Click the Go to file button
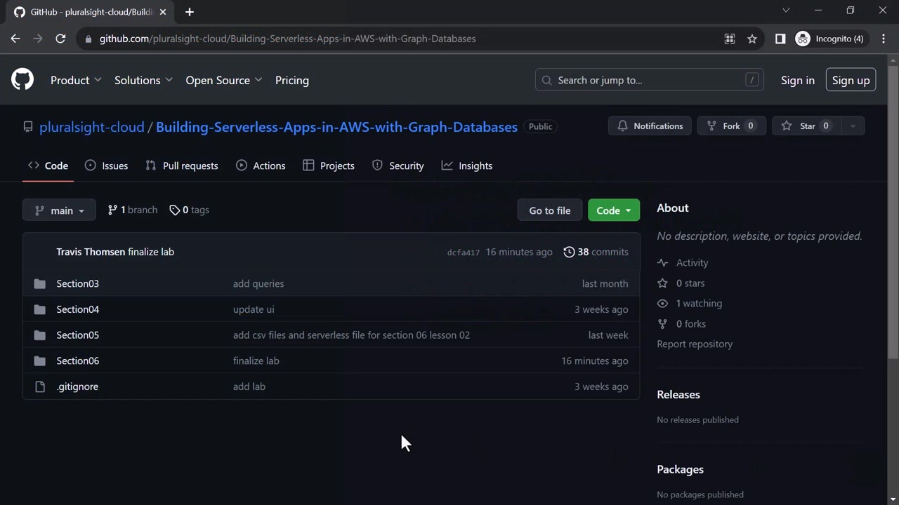 [x=549, y=210]
